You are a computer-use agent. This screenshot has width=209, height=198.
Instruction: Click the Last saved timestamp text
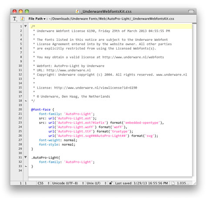tap(142, 183)
